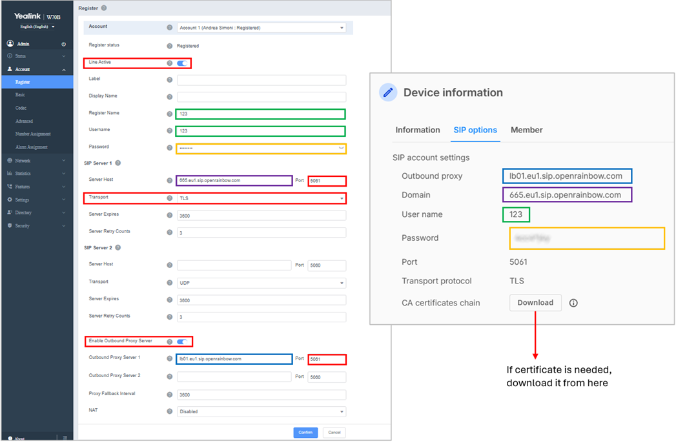
Task: Disable the Enable Outbound Proxy Server switch
Action: pos(182,342)
